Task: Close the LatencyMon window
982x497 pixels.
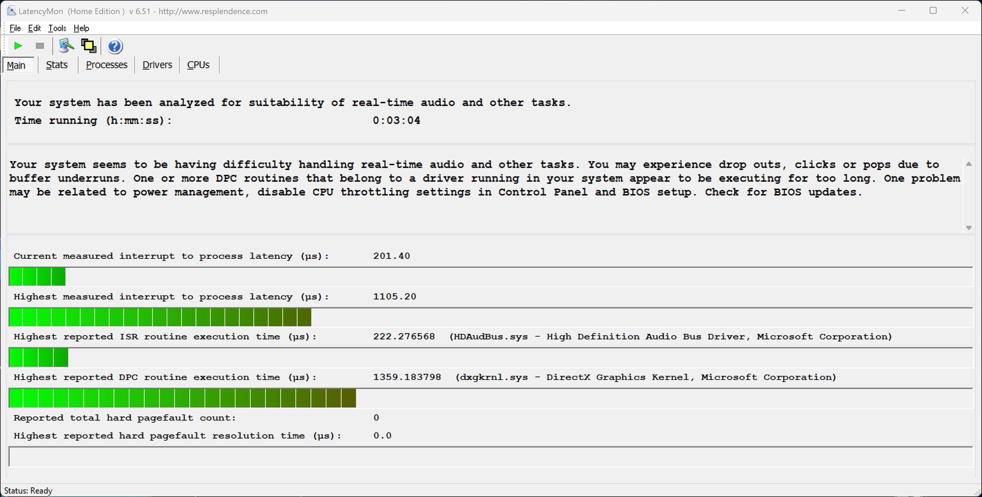Action: coord(965,11)
